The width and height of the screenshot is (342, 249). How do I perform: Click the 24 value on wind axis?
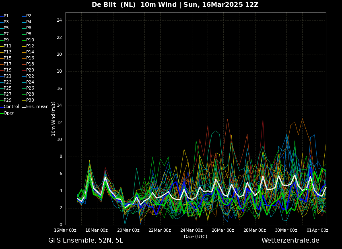(59, 20)
